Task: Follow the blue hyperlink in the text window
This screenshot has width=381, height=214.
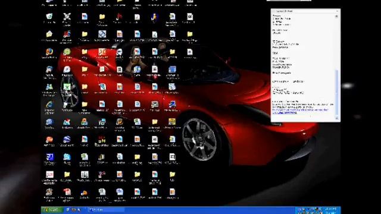Action: (300, 111)
